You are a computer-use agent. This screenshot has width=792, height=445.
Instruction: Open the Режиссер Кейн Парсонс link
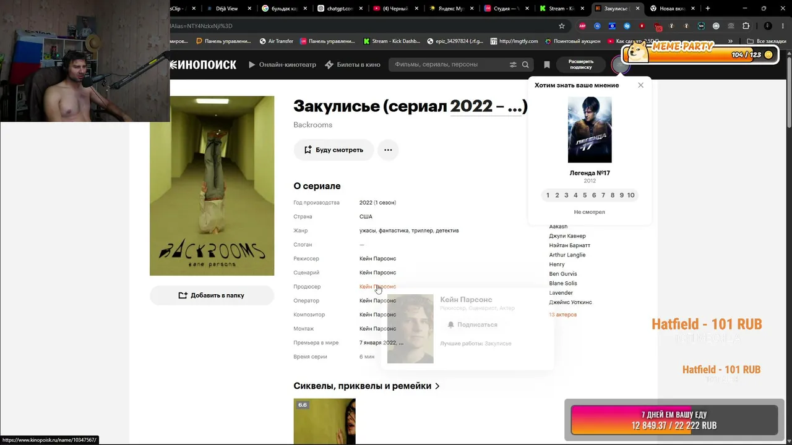pyautogui.click(x=377, y=258)
